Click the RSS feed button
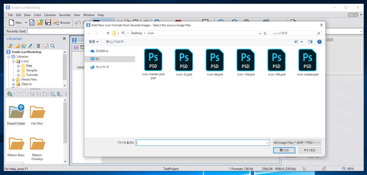The height and width of the screenshot is (175, 367). [x=353, y=15]
